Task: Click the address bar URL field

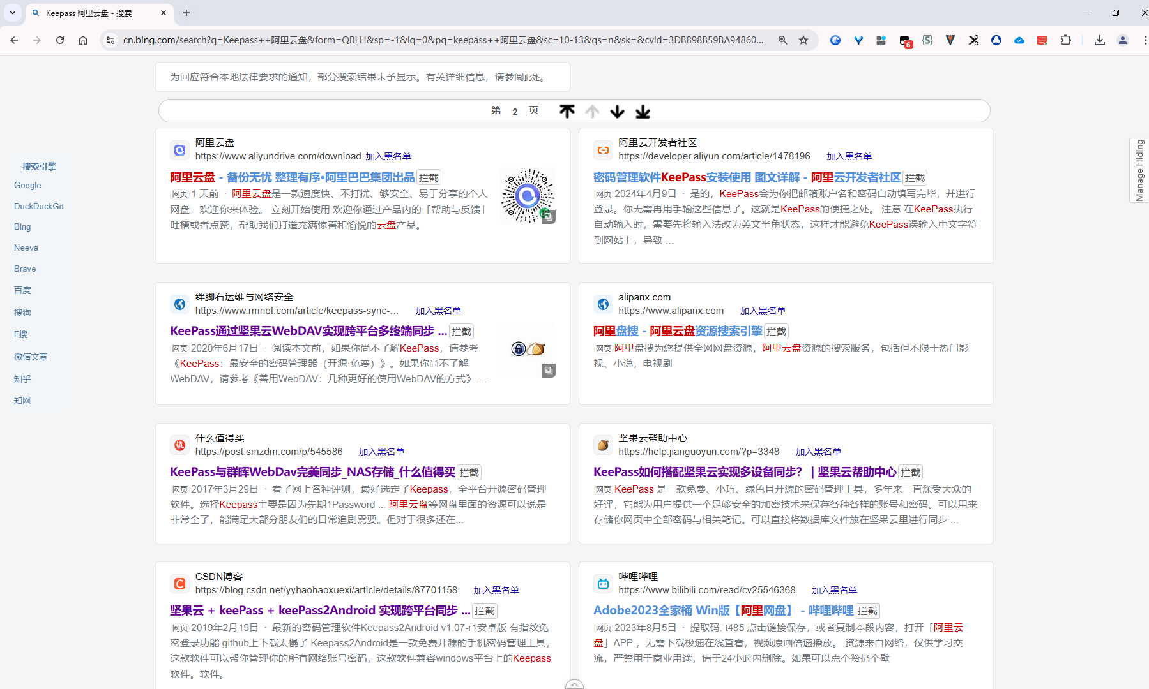Action: 443,40
